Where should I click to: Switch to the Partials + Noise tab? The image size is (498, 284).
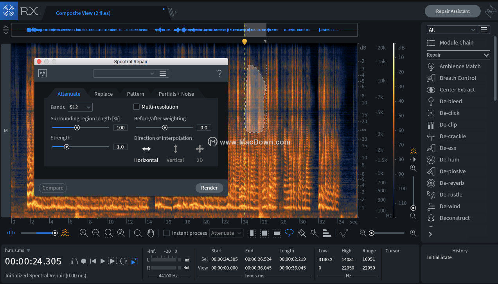176,94
